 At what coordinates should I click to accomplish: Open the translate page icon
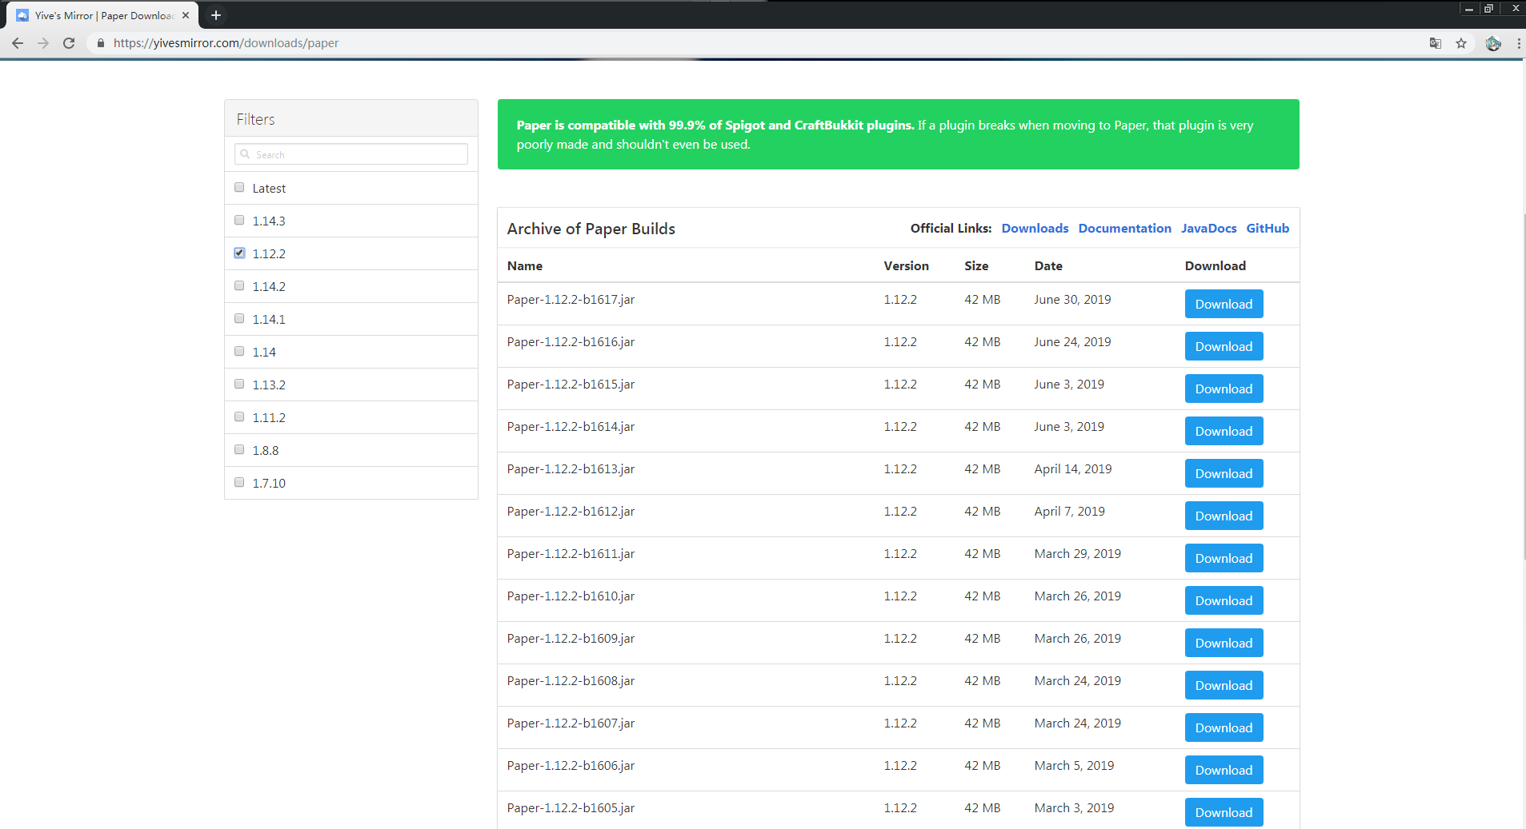coord(1436,43)
